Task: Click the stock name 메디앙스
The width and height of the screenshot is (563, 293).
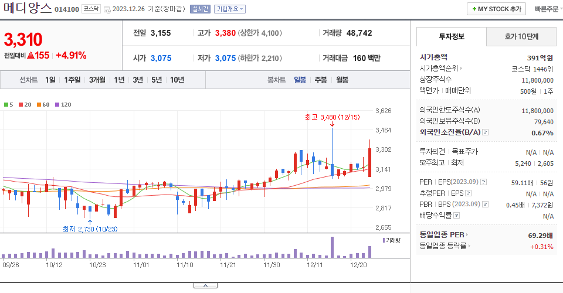Action: click(x=28, y=8)
